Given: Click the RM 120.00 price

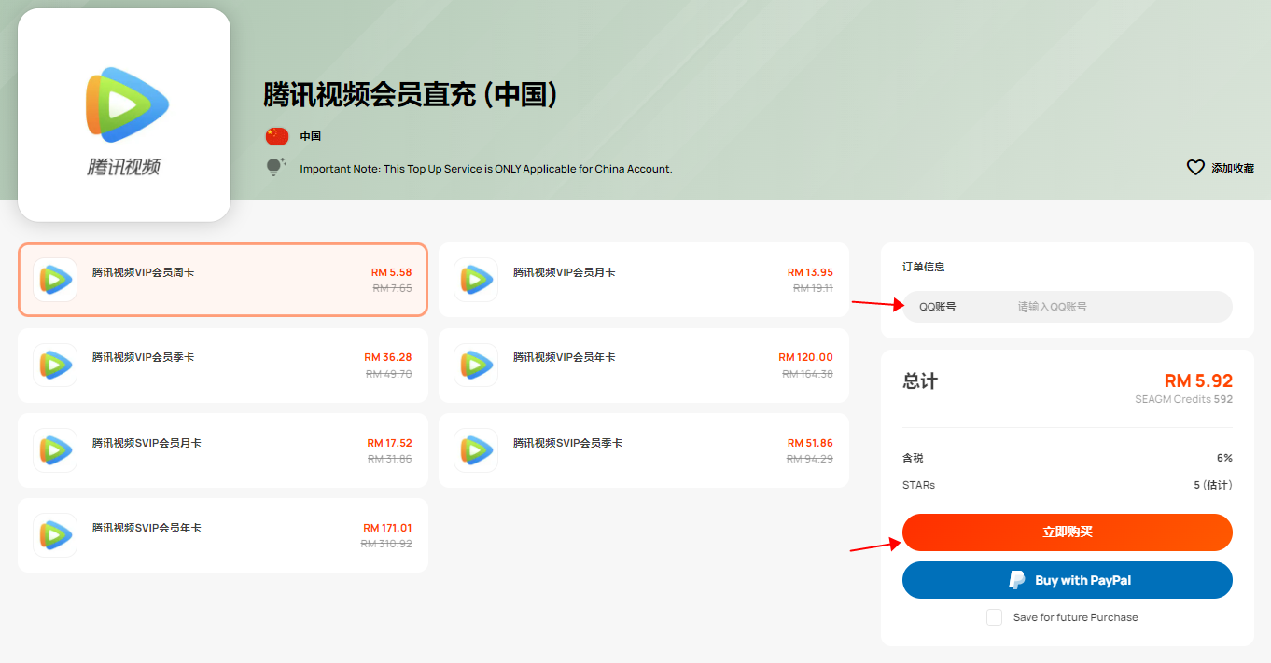Looking at the screenshot, I should coord(806,357).
